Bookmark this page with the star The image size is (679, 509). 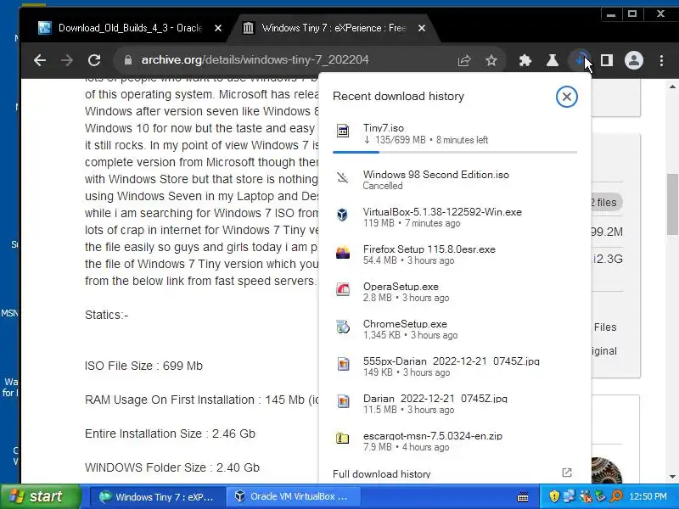point(491,60)
